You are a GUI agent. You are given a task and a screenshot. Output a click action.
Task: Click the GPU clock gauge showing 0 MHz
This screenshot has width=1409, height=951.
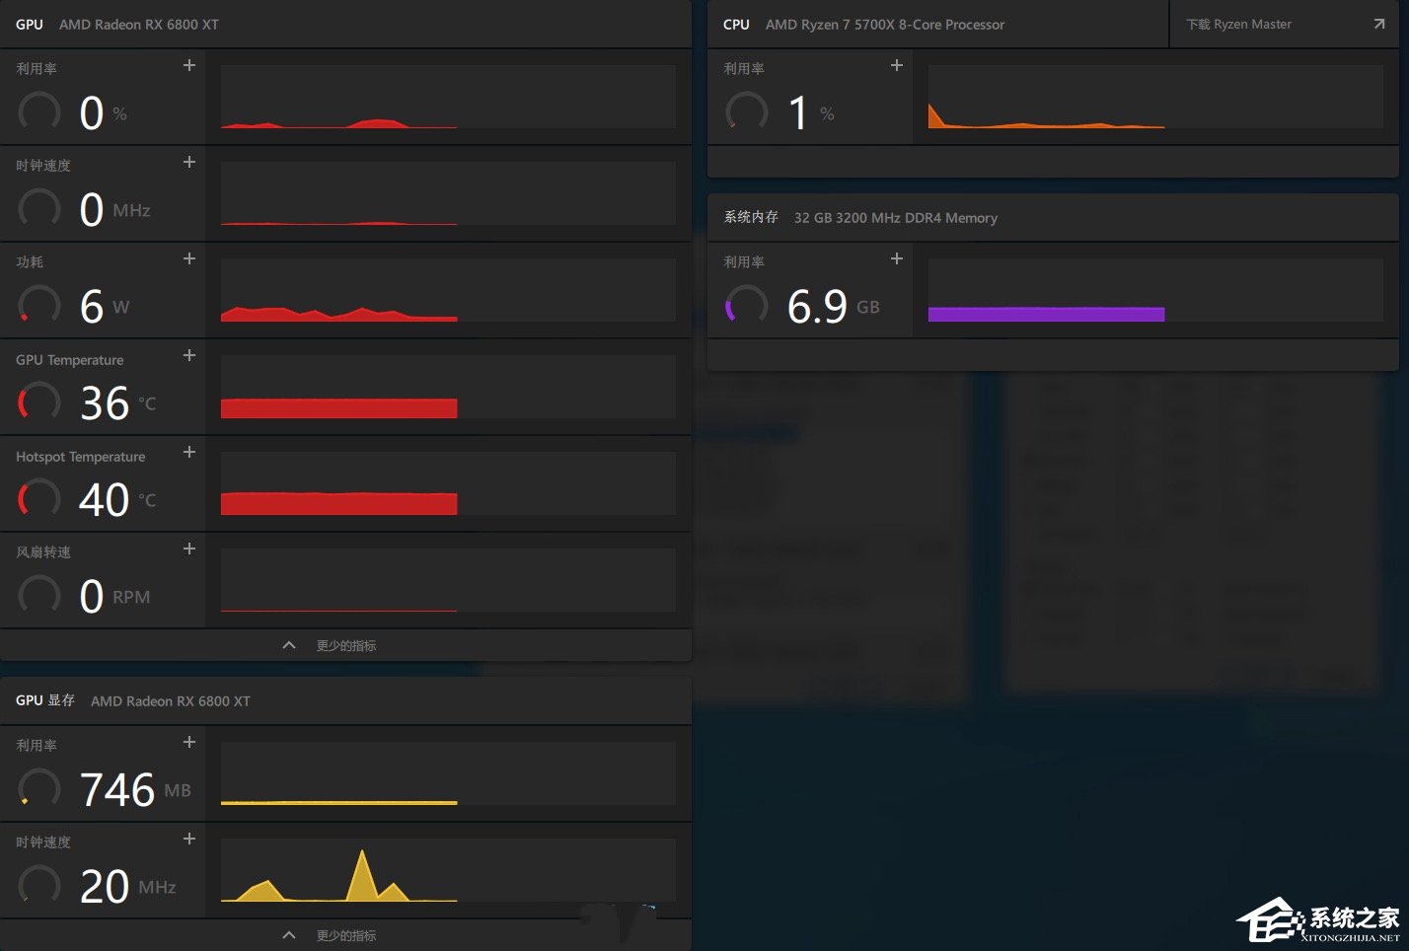click(39, 209)
